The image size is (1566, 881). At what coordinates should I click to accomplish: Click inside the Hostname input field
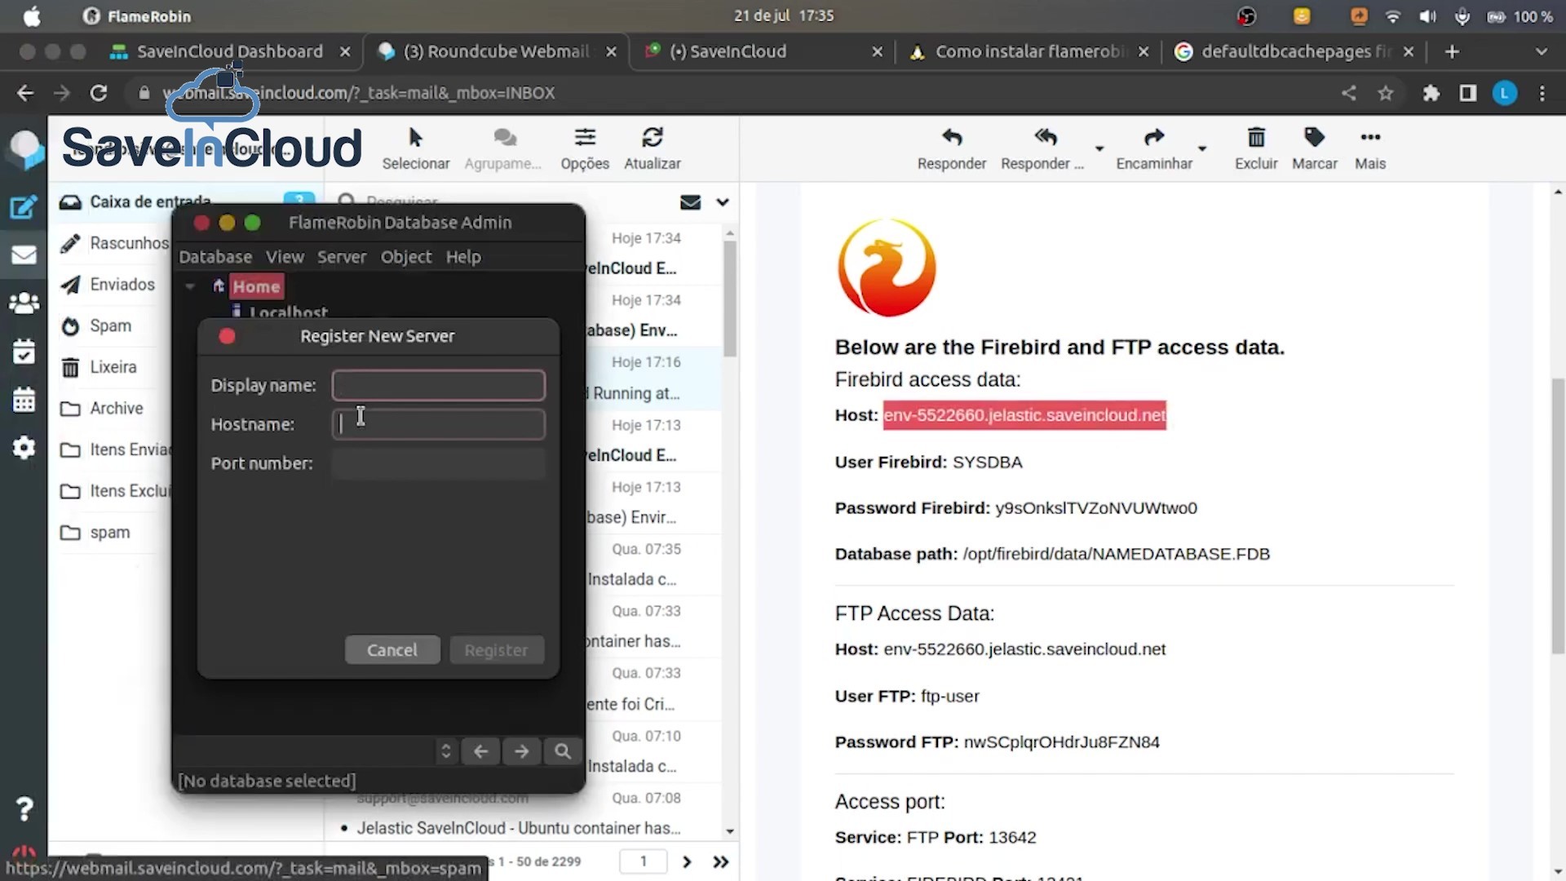438,423
